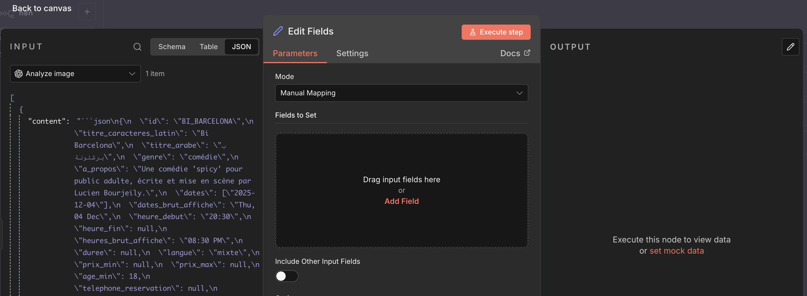Click the edit output pencil icon
This screenshot has width=807, height=296.
[790, 47]
